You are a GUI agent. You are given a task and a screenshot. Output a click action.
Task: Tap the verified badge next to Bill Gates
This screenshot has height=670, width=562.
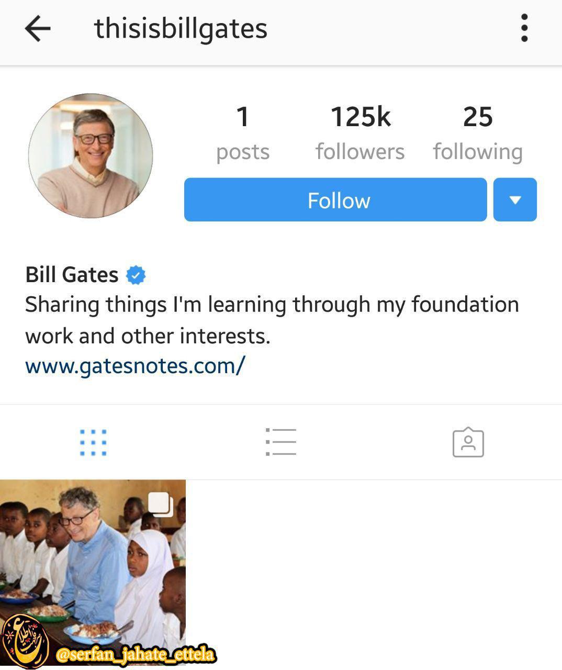136,275
